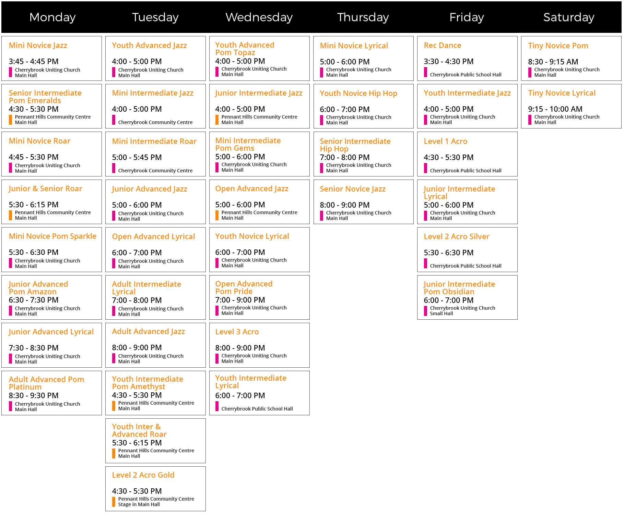Click Junior Intermediate Lyrical title
This screenshot has height=515, width=624.
point(459,193)
